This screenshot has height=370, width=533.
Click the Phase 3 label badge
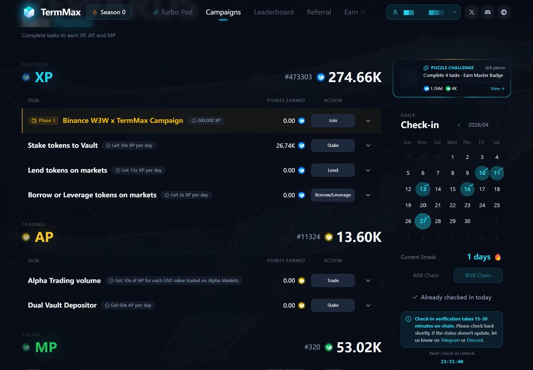click(x=43, y=121)
